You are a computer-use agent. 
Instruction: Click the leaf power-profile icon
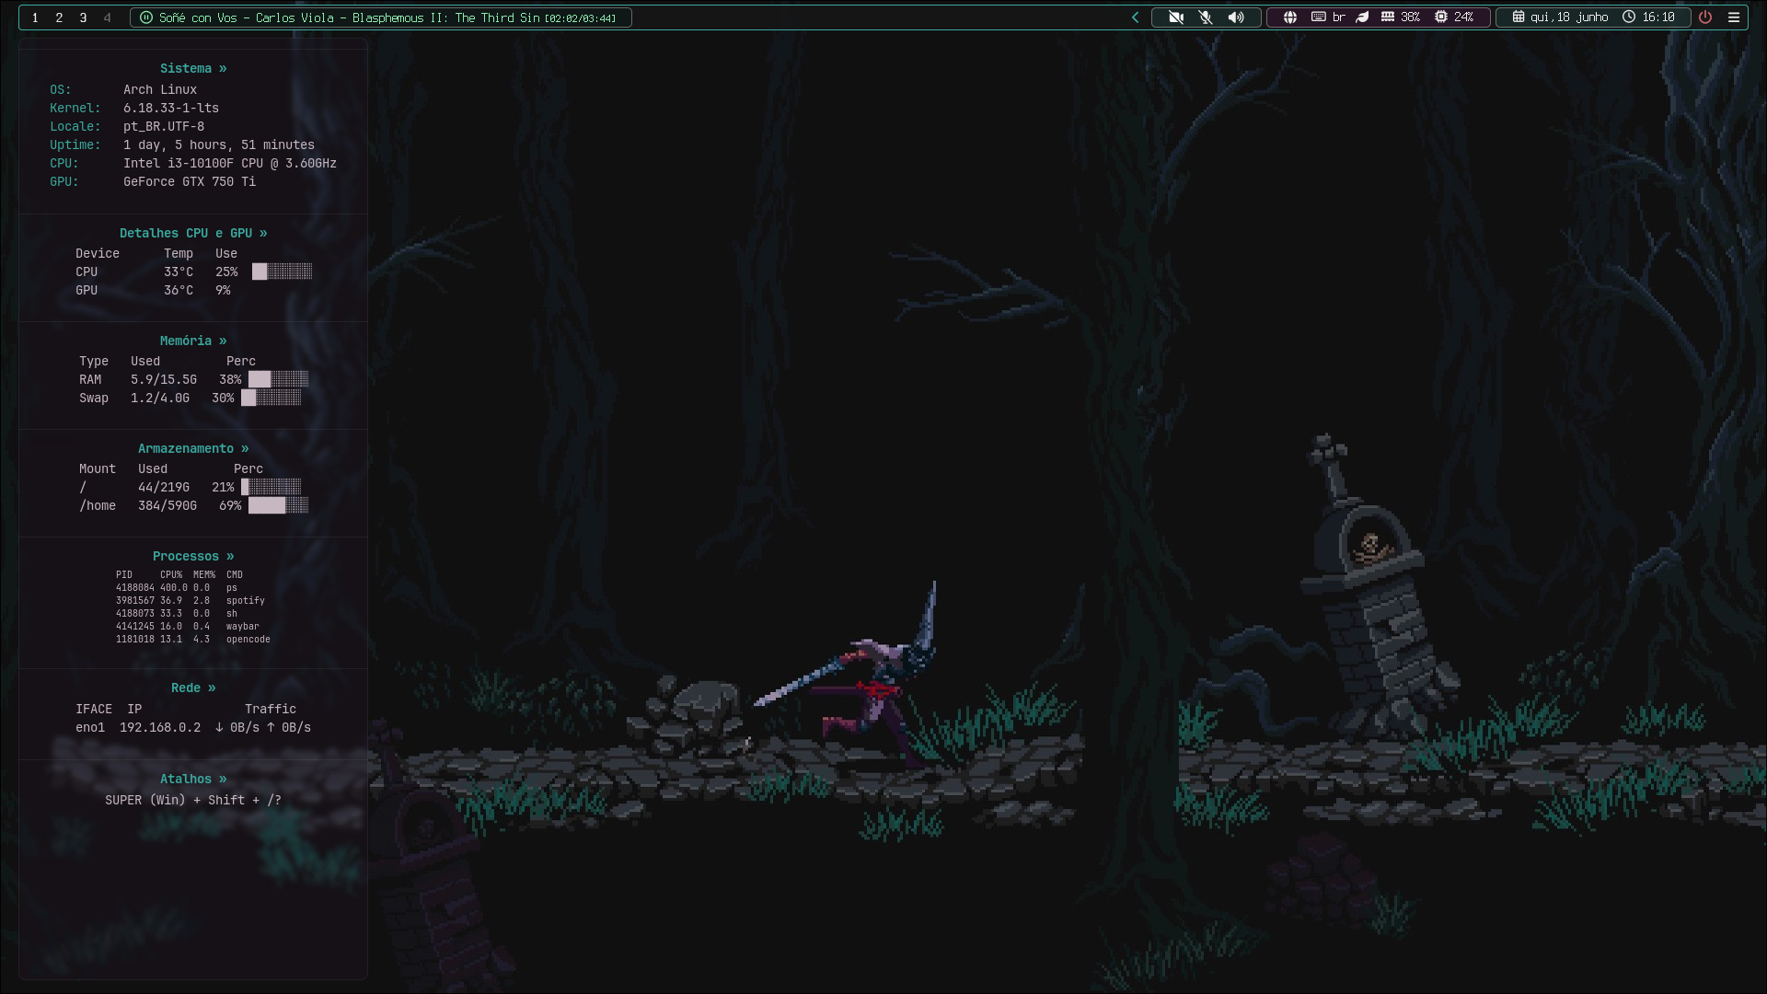pyautogui.click(x=1363, y=17)
